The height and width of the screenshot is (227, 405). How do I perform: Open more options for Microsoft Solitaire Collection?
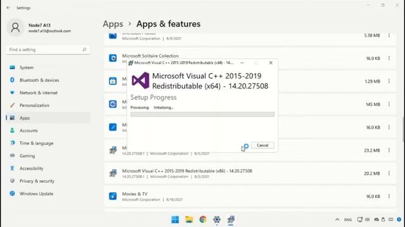(x=389, y=58)
